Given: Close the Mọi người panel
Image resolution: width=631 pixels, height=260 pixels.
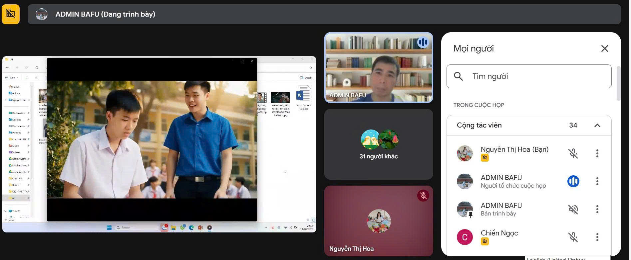Looking at the screenshot, I should point(604,48).
